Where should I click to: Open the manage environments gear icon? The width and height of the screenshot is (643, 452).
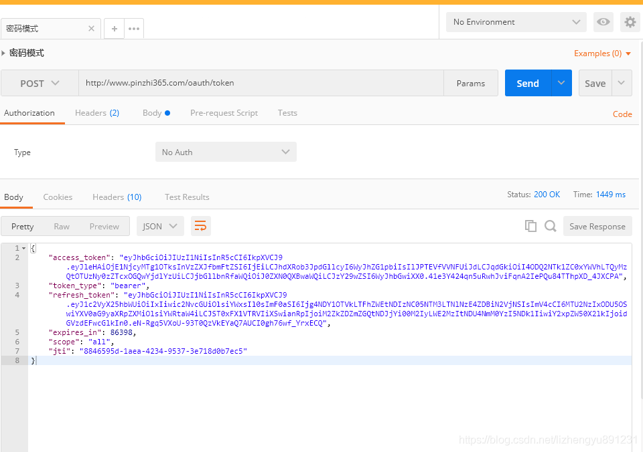point(630,22)
